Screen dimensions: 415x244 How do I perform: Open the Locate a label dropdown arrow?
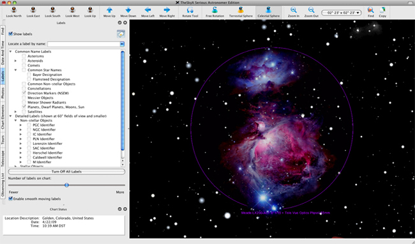(122, 44)
